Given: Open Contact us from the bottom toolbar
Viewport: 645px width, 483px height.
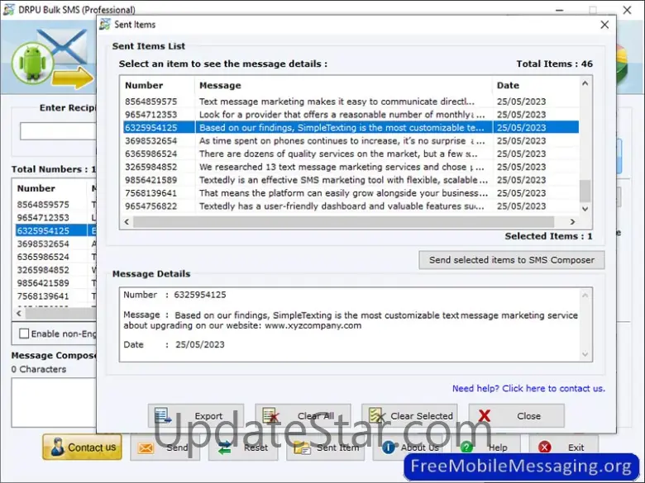Looking at the screenshot, I should [82, 447].
